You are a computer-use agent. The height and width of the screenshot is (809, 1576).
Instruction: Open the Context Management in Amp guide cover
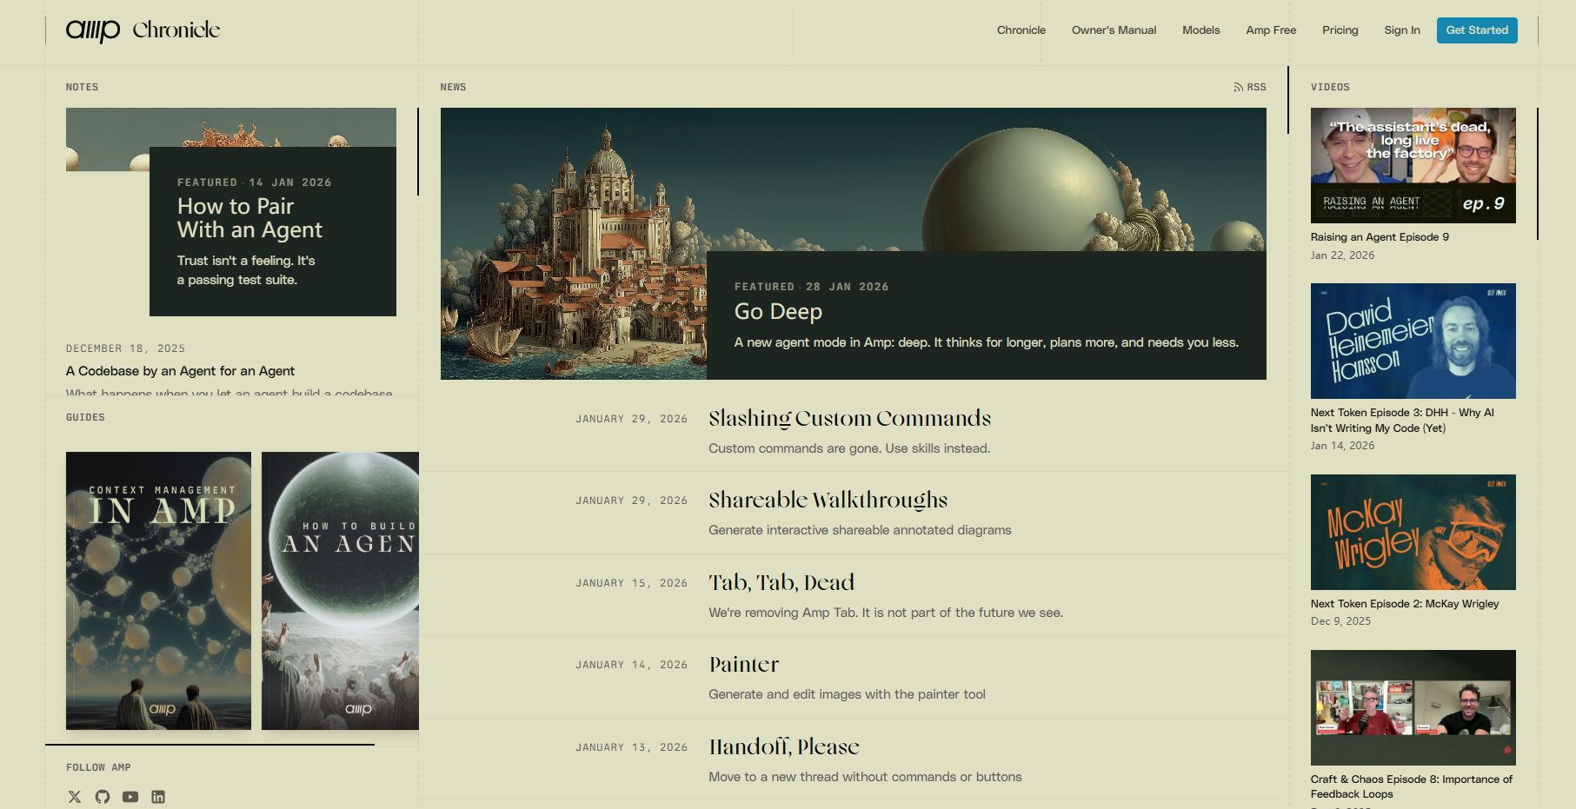(x=158, y=591)
